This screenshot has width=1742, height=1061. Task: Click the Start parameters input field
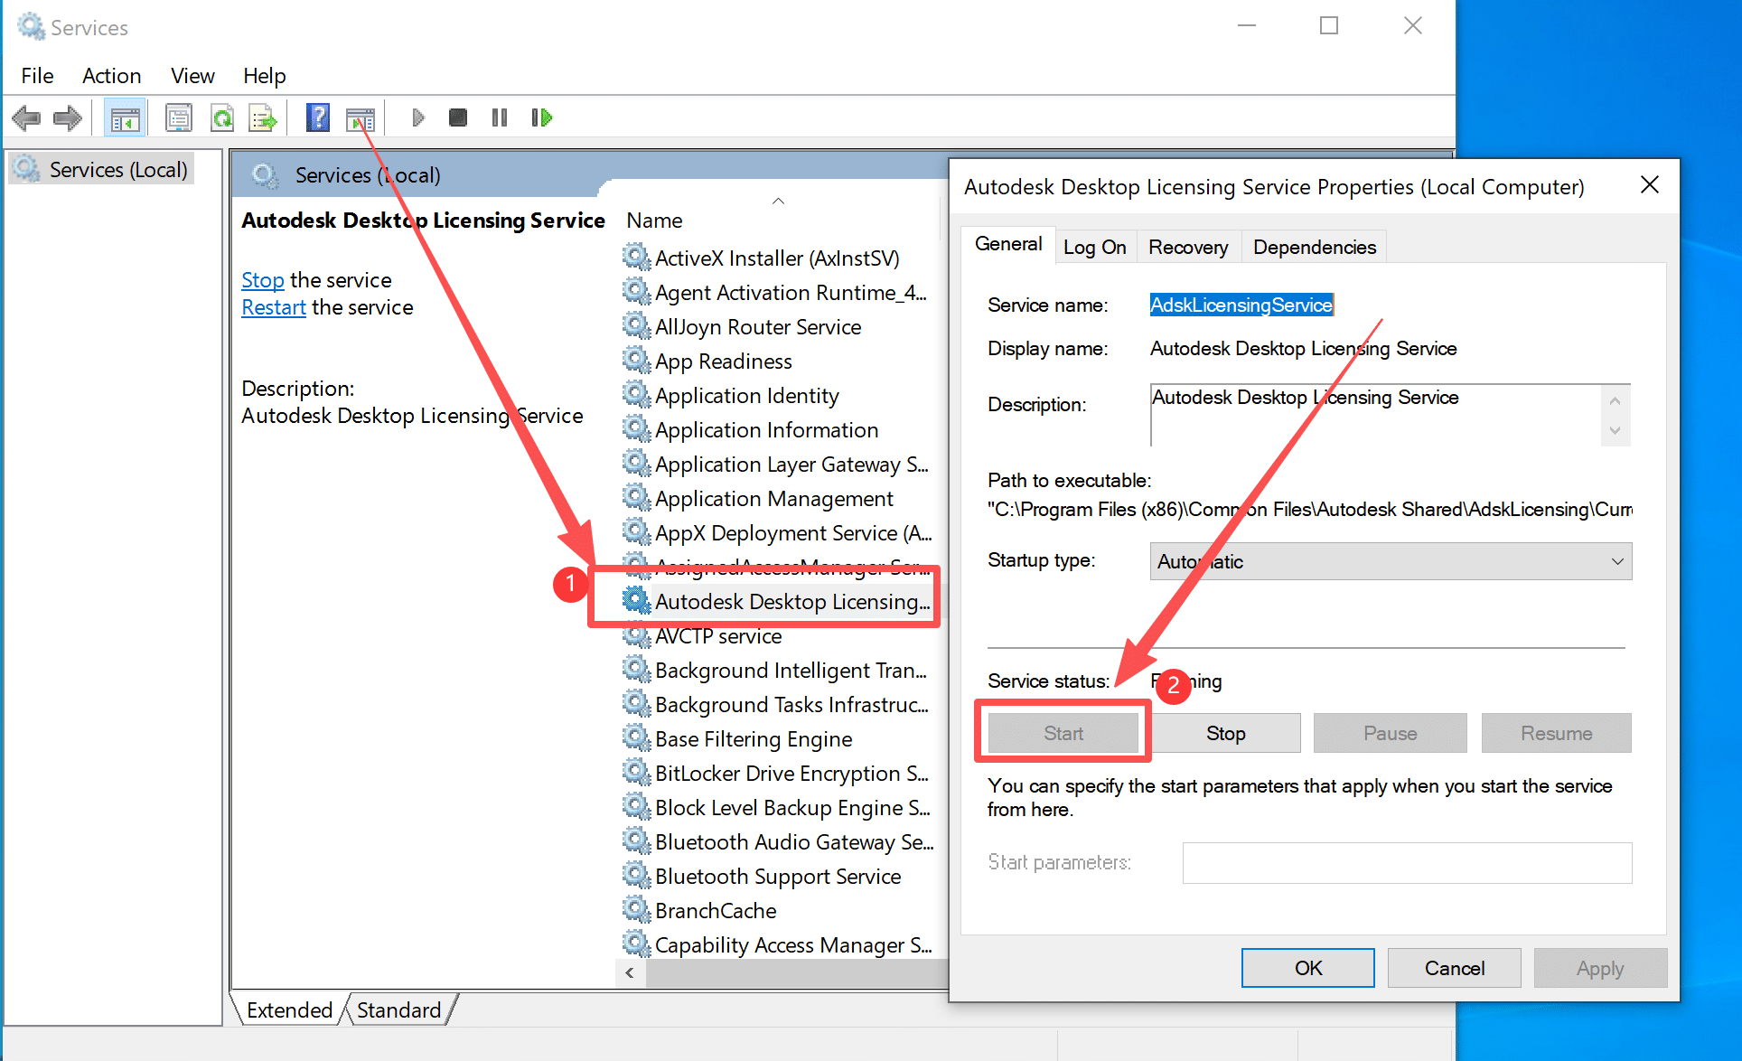[x=1406, y=862]
